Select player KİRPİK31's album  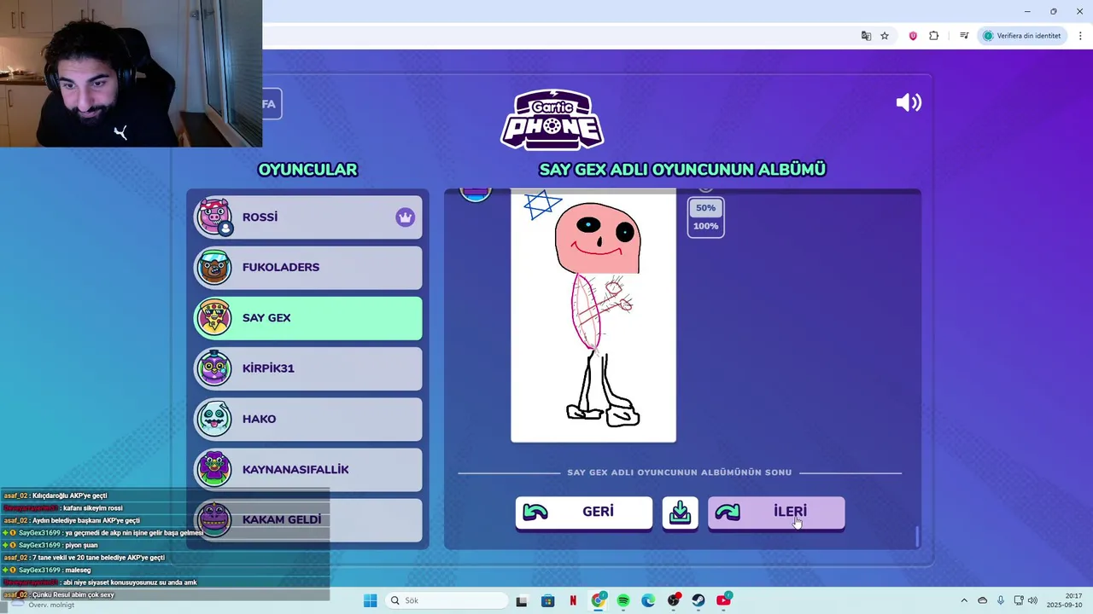307,368
